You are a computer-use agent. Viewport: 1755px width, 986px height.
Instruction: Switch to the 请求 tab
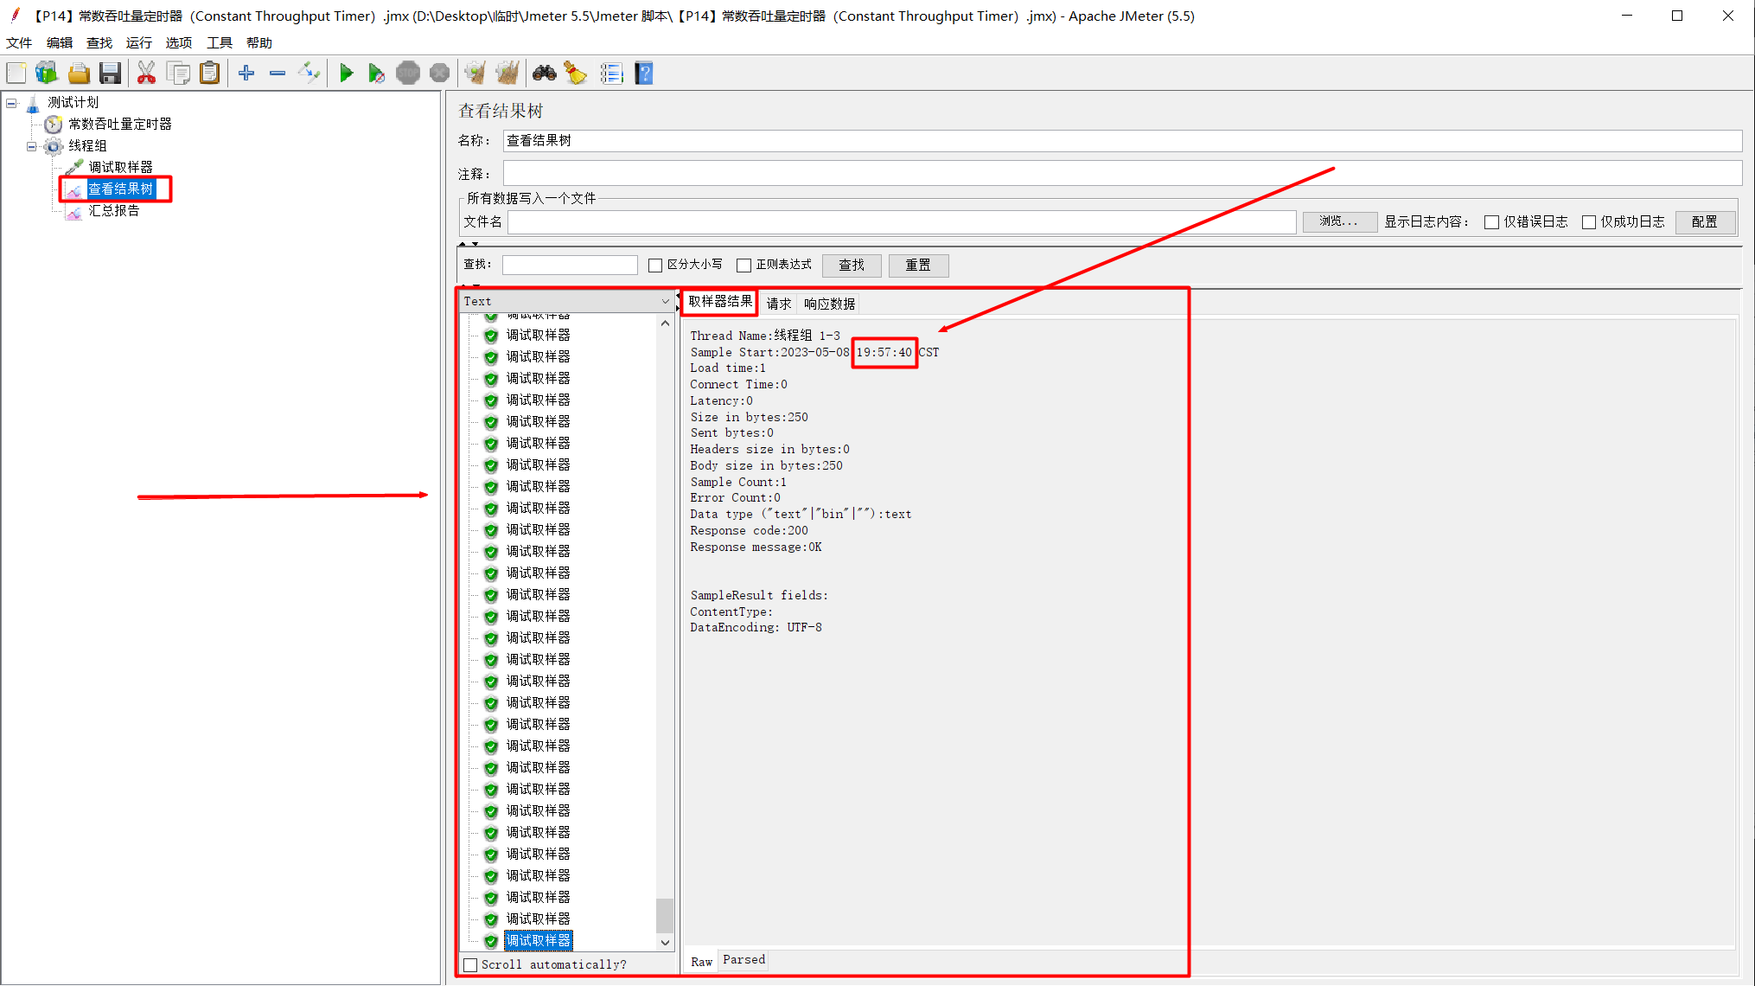pyautogui.click(x=779, y=304)
